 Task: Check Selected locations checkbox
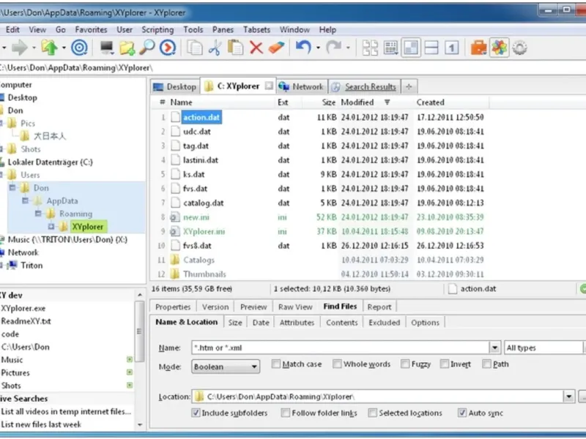tap(372, 413)
